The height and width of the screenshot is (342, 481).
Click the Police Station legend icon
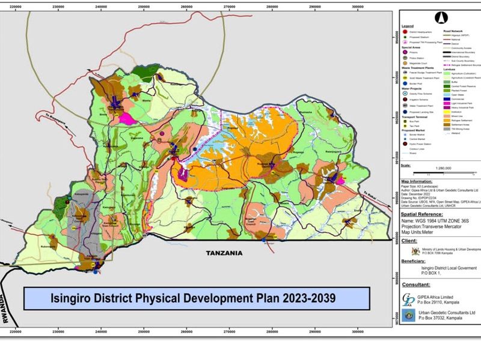click(404, 59)
